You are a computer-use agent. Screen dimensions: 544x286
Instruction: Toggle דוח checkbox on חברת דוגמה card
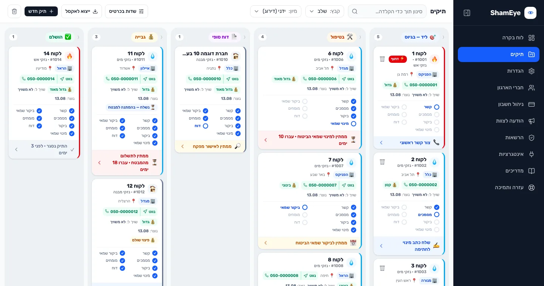tap(206, 126)
